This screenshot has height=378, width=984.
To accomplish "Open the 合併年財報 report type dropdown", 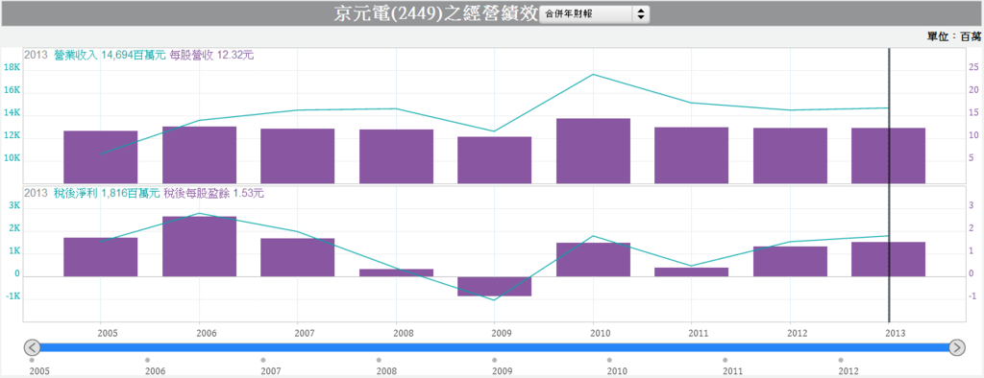I will [x=594, y=13].
